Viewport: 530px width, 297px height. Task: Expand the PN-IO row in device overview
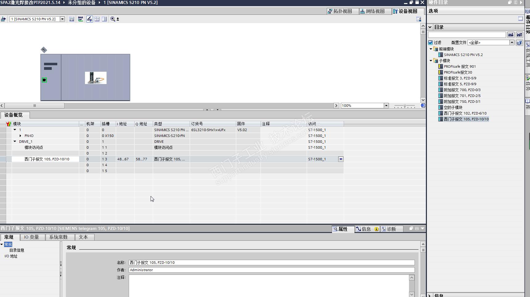pyautogui.click(x=20, y=136)
